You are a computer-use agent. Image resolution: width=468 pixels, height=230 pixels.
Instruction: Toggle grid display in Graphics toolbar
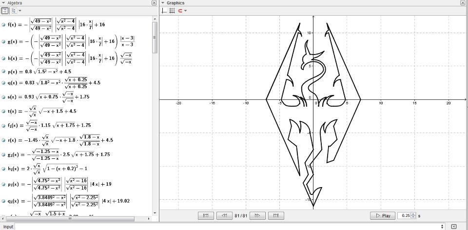click(x=172, y=10)
